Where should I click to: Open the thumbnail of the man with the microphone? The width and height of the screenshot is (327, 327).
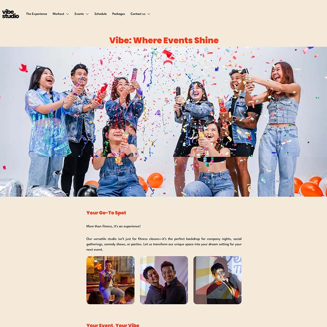pyautogui.click(x=217, y=280)
